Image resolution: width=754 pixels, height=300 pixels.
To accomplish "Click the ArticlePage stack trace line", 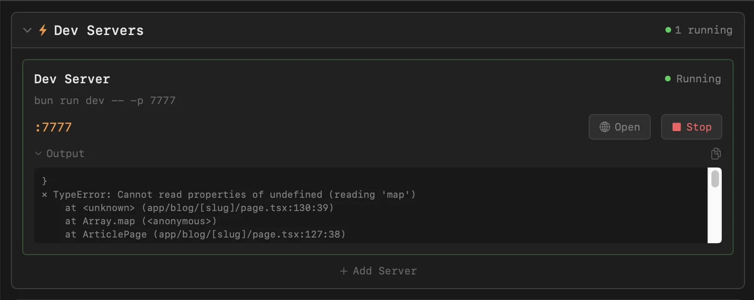I will pyautogui.click(x=205, y=234).
